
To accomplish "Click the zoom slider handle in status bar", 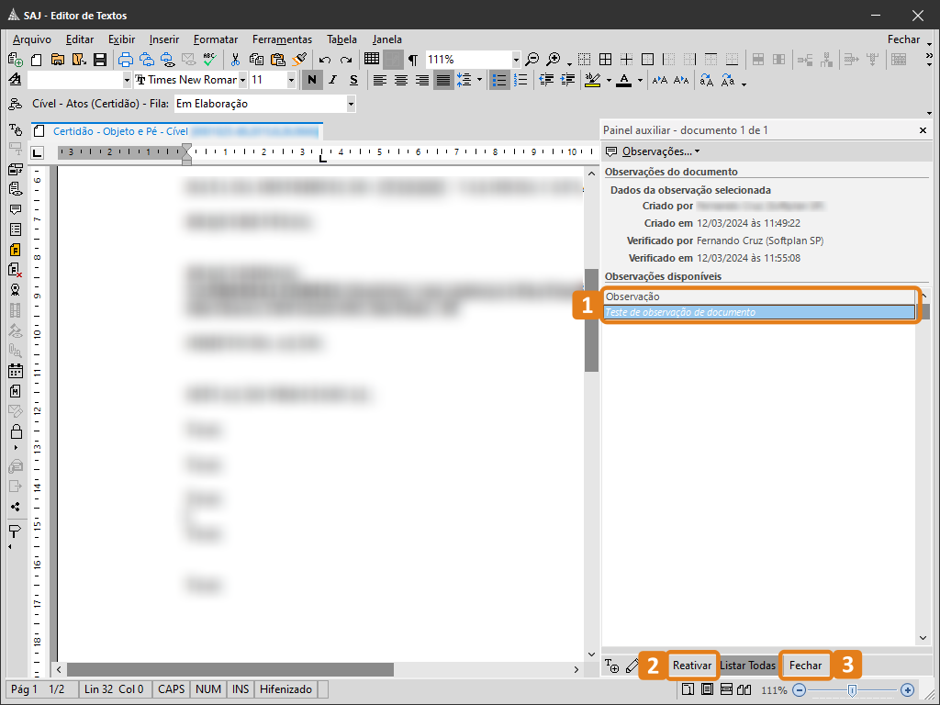I will tap(852, 689).
